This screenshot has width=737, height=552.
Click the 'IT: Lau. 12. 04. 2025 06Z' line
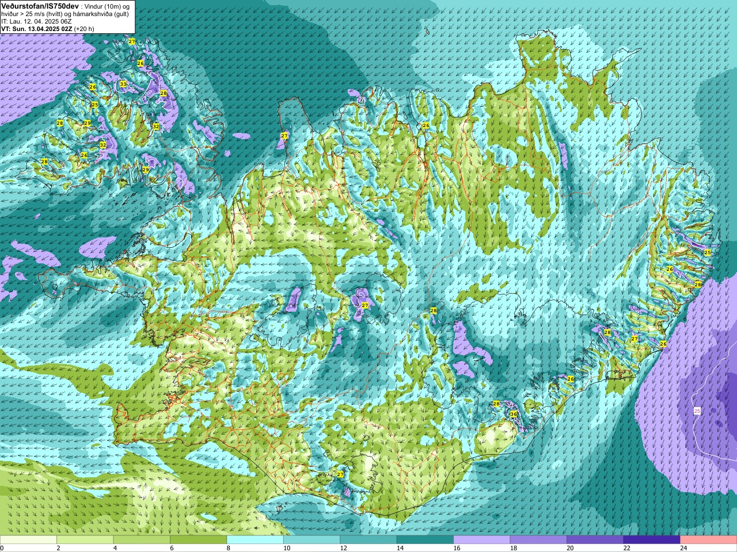(x=36, y=21)
